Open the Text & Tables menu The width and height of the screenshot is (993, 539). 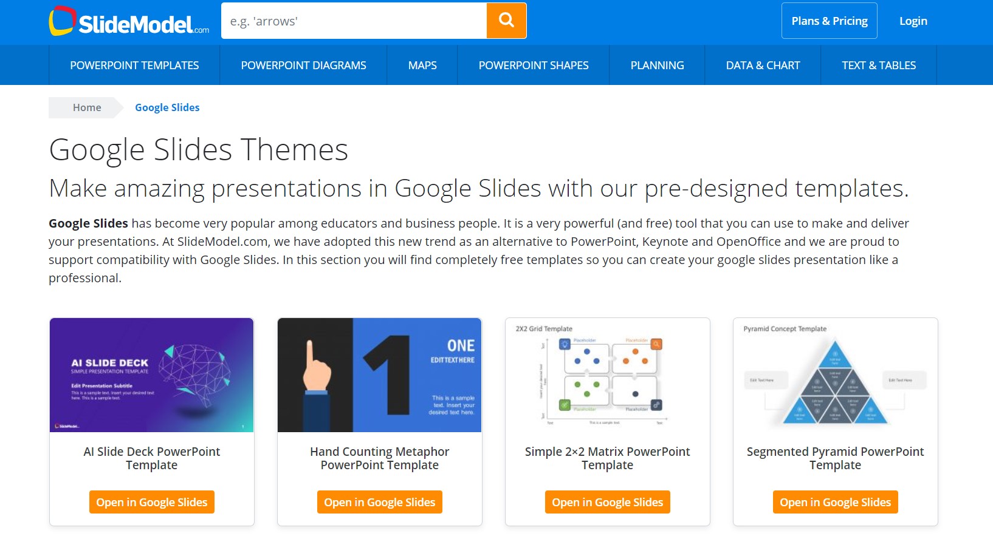(879, 65)
